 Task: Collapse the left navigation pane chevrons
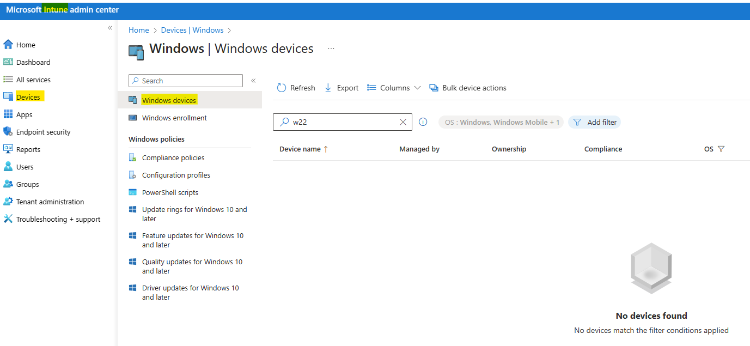110,28
